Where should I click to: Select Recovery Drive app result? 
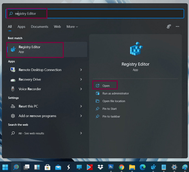pyautogui.click(x=47, y=80)
